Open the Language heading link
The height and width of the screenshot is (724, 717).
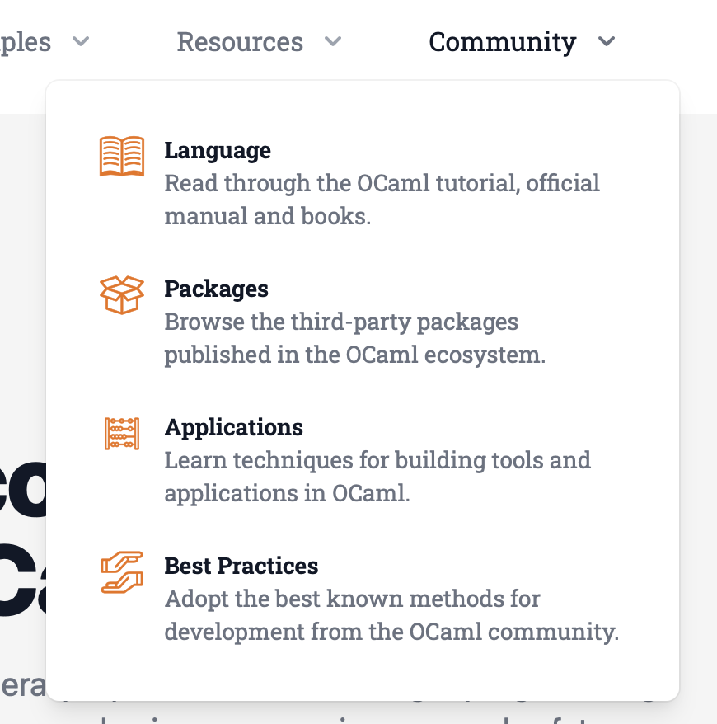click(218, 151)
